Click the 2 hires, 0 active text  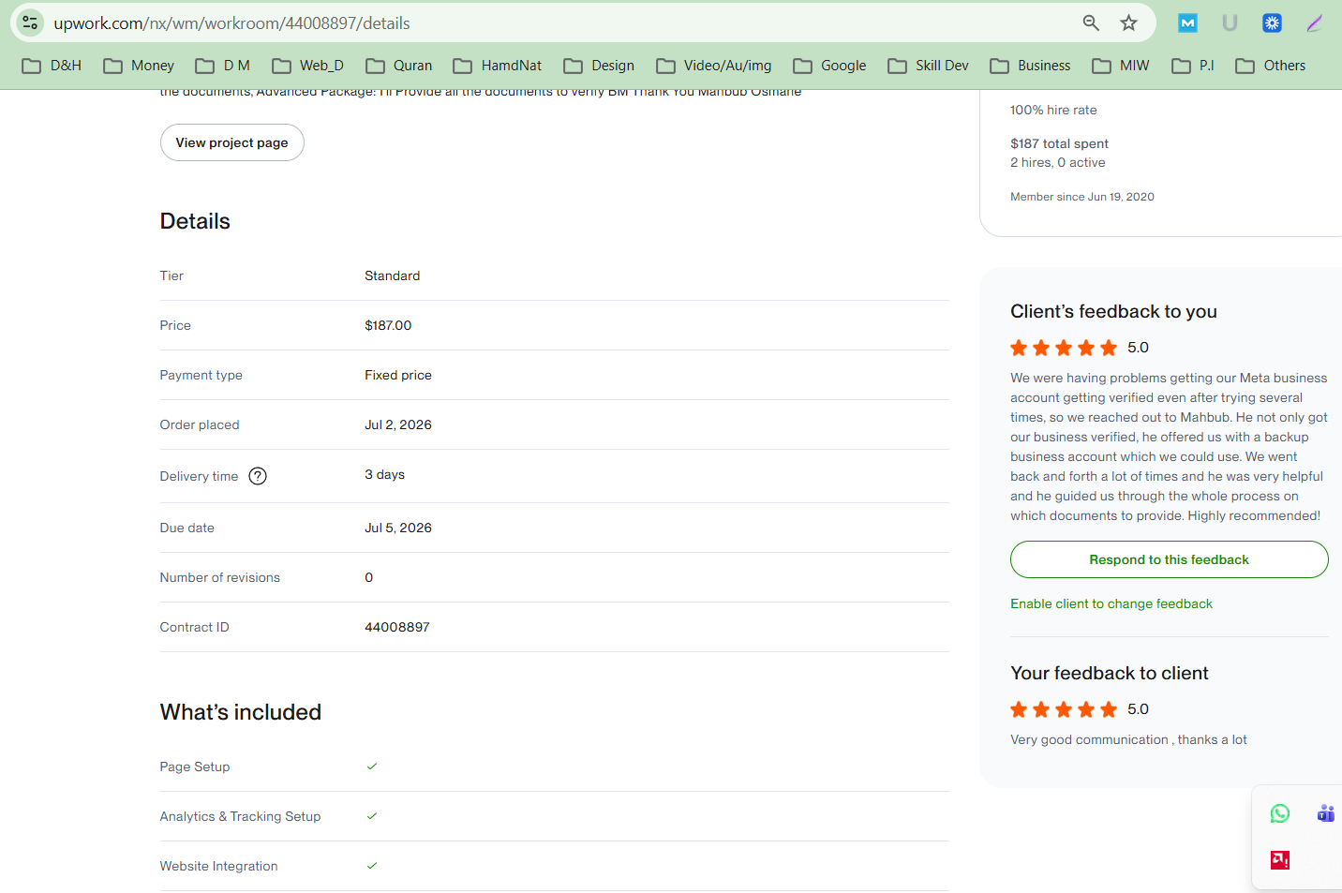coord(1058,162)
